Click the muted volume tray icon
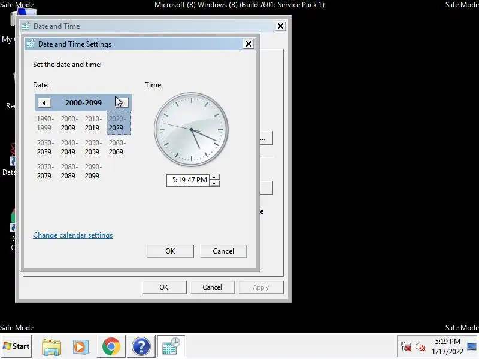Viewport: 479px width, 359px height. point(420,346)
